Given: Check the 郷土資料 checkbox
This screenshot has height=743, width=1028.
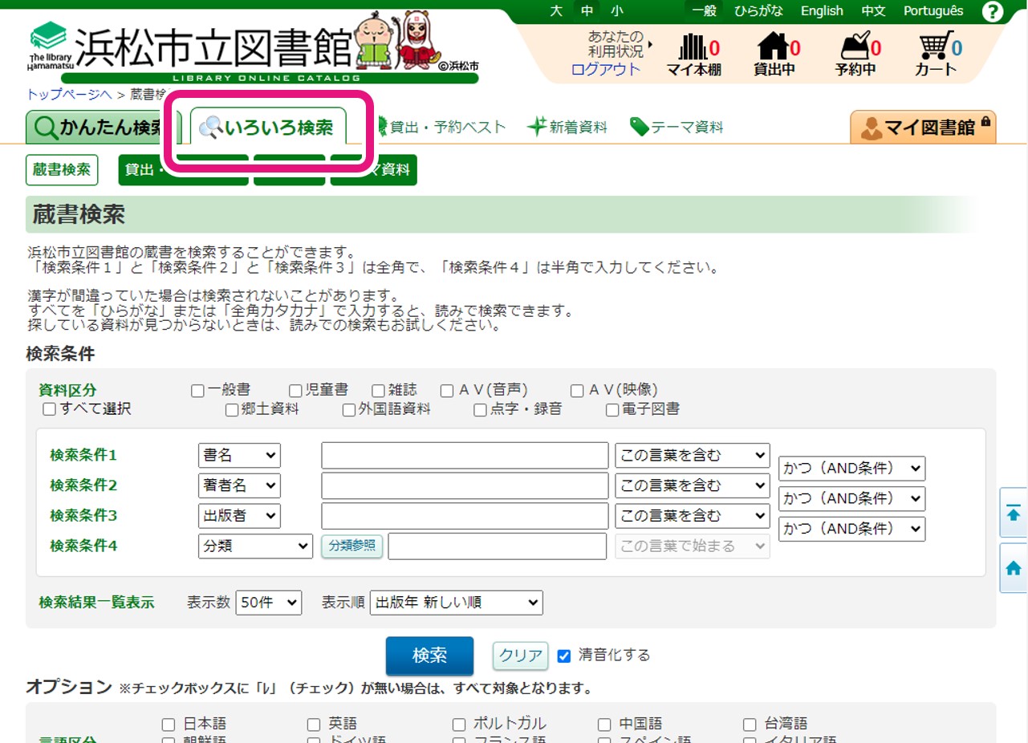Looking at the screenshot, I should (x=232, y=410).
